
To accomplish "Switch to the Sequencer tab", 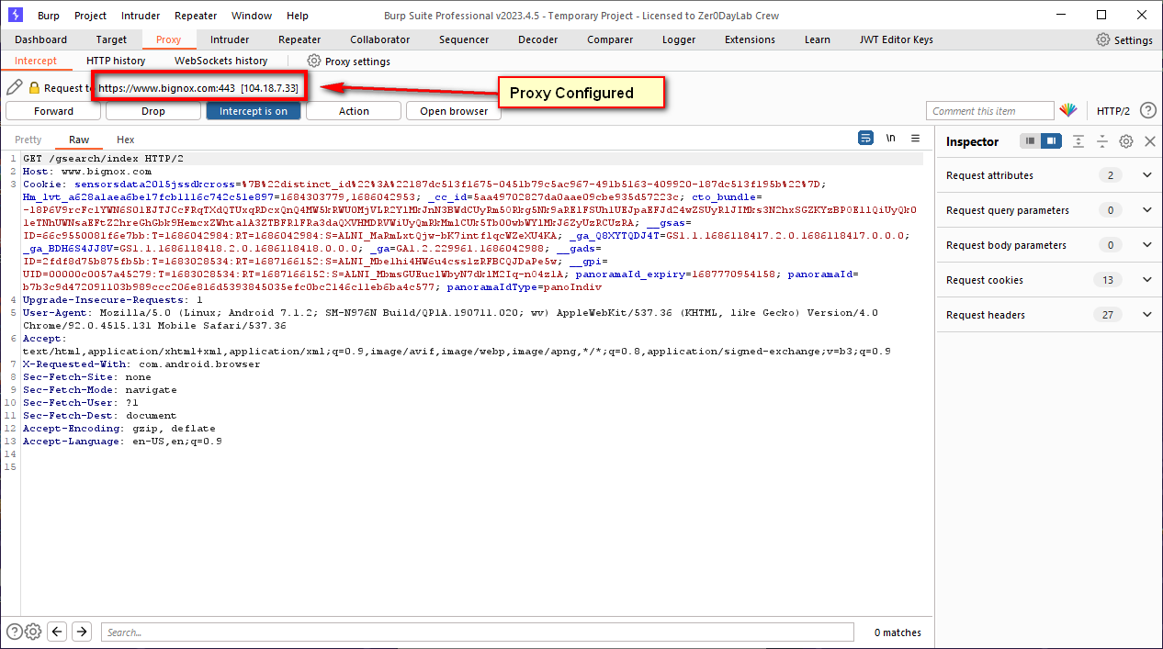I will click(x=464, y=39).
